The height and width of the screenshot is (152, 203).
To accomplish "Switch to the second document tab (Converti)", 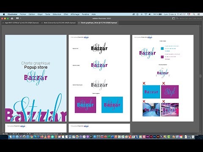I will pyautogui.click(x=60, y=23).
